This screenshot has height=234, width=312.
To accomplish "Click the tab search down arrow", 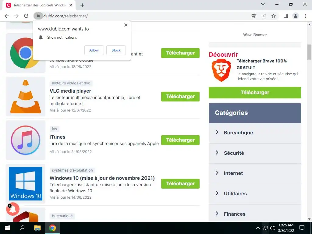I will click(x=263, y=4).
